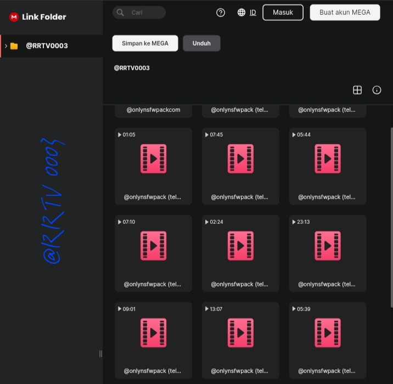Click the 07:10 duration label

(129, 222)
